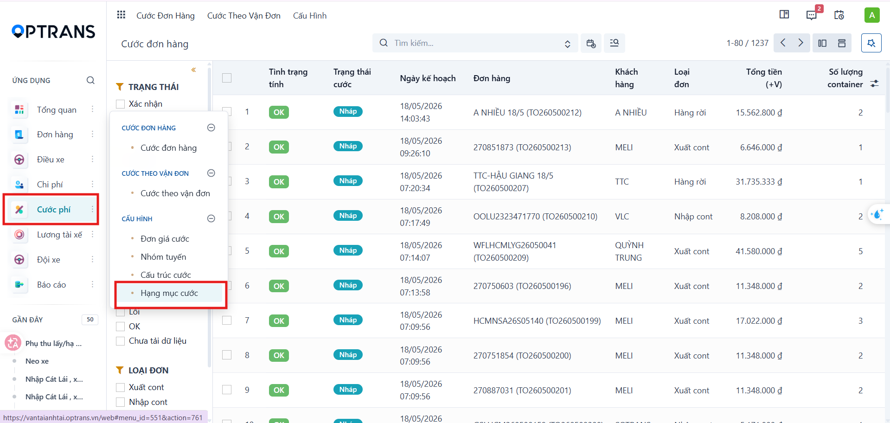Viewport: 890px width, 423px height.
Task: Go to next page of records
Action: tap(801, 43)
